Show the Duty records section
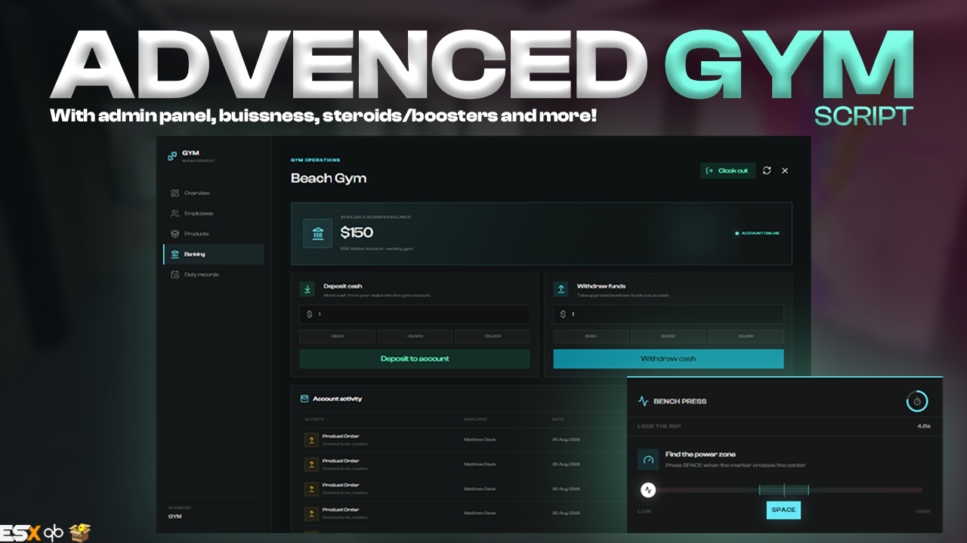The width and height of the screenshot is (967, 543). pos(213,275)
